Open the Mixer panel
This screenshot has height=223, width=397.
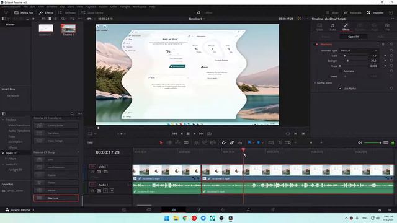(332, 12)
